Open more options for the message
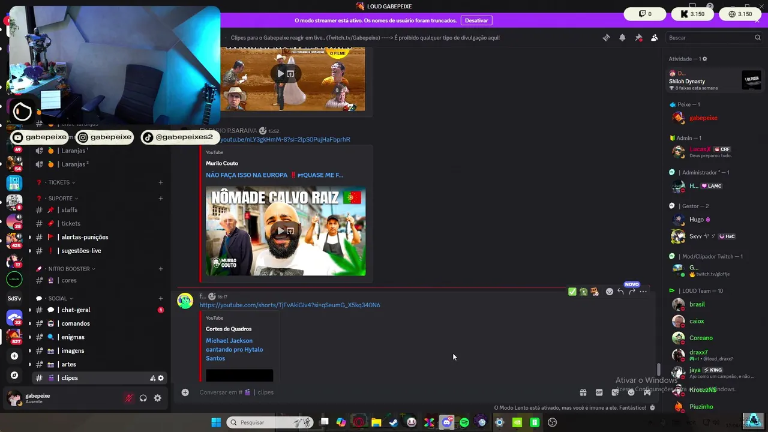 click(643, 292)
